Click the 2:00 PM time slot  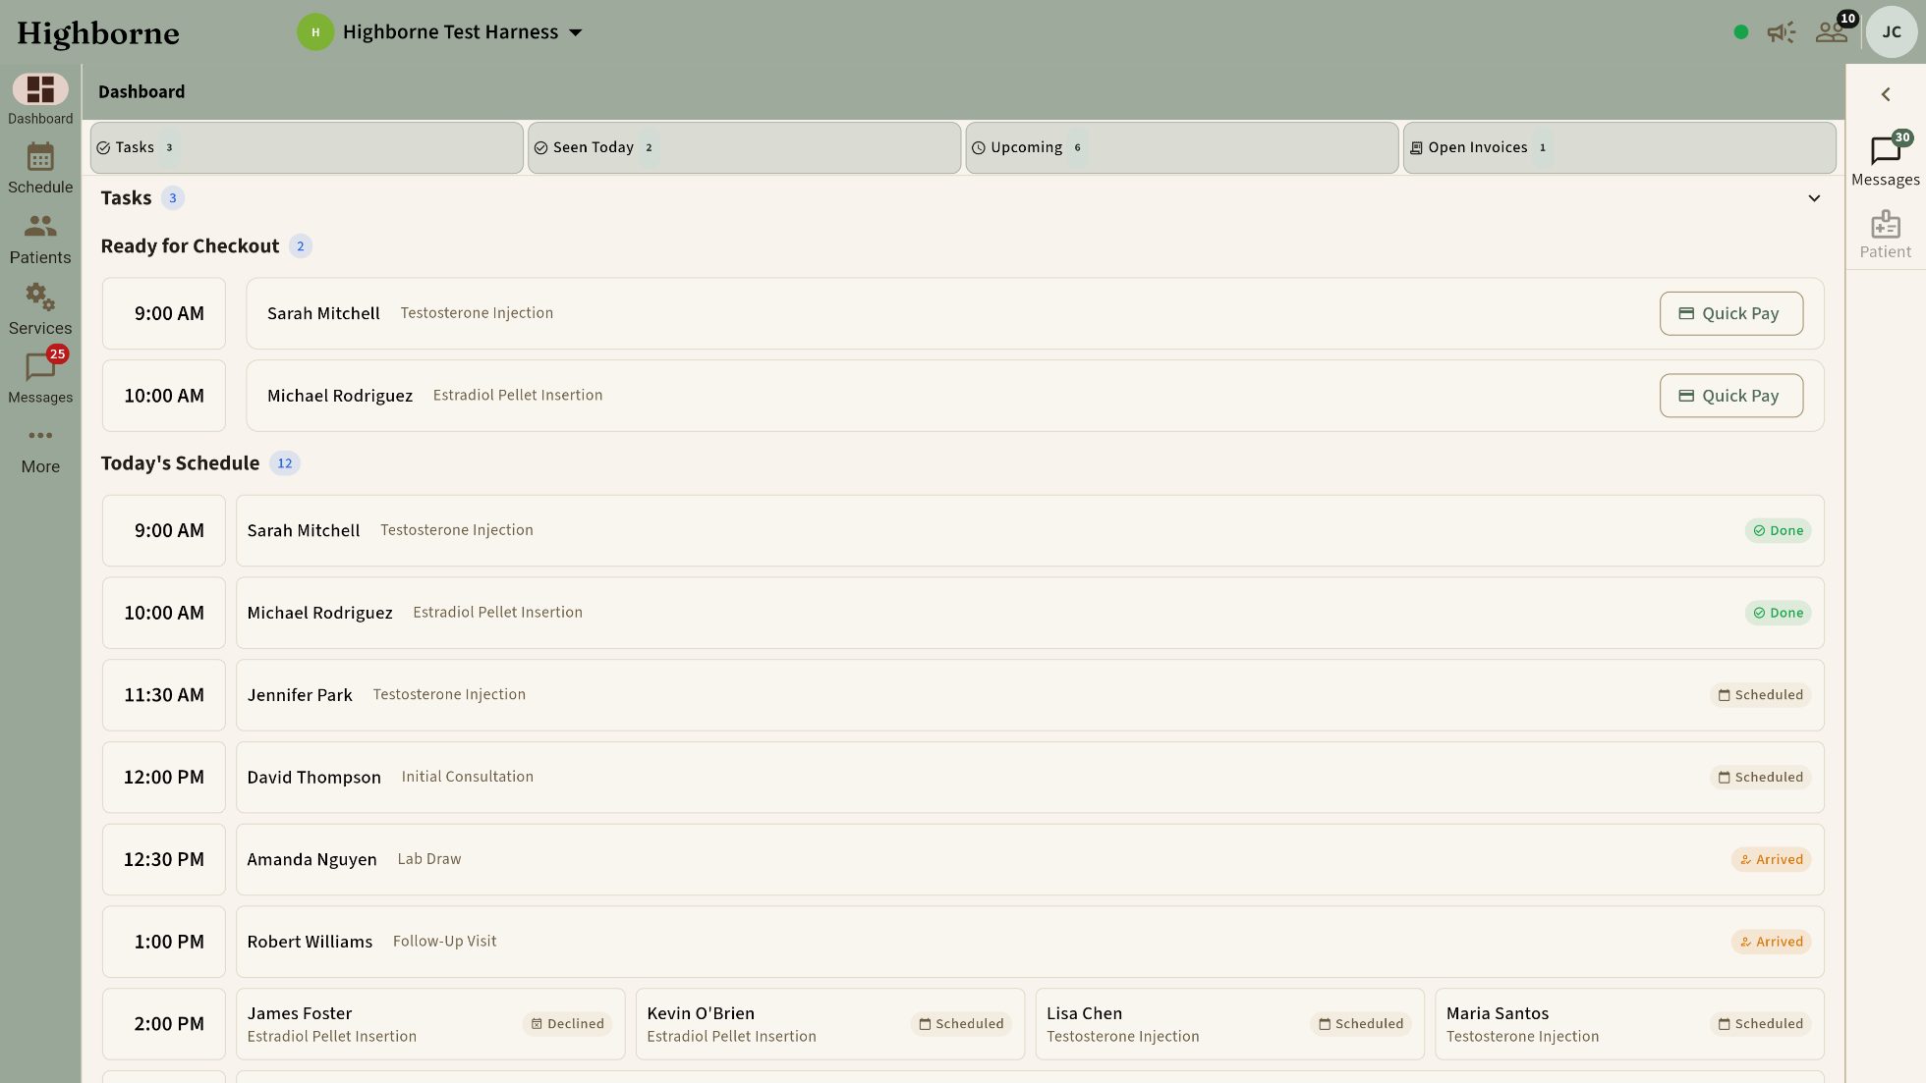click(164, 1024)
